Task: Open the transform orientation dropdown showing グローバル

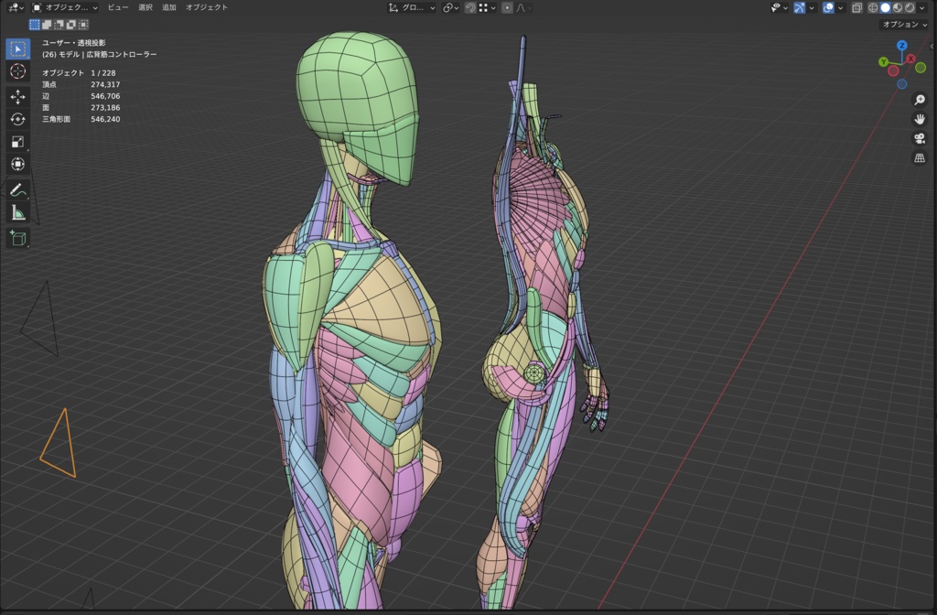Action: pos(410,8)
